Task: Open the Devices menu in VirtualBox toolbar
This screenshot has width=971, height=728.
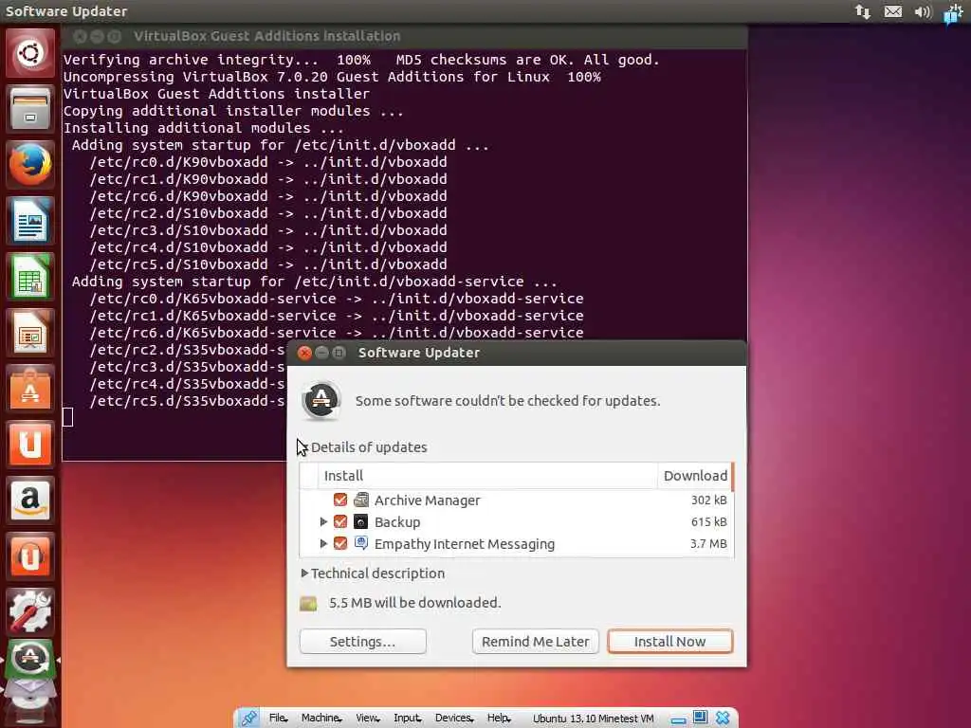Action: [454, 719]
